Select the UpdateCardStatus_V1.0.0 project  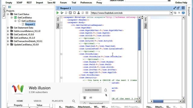[x=26, y=45]
